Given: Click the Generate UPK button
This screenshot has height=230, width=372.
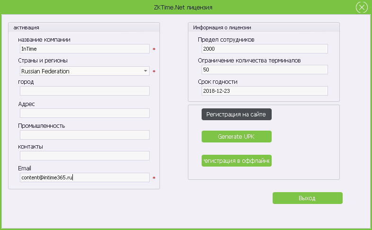Looking at the screenshot, I should (x=237, y=137).
